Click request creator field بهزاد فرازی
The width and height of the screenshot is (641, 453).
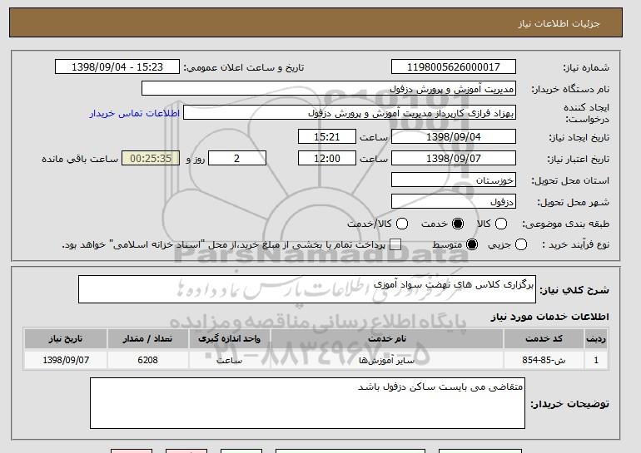350,113
